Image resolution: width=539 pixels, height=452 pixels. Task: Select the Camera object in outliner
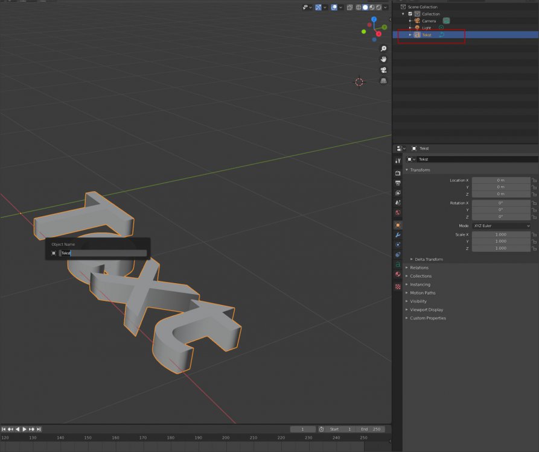(x=429, y=21)
